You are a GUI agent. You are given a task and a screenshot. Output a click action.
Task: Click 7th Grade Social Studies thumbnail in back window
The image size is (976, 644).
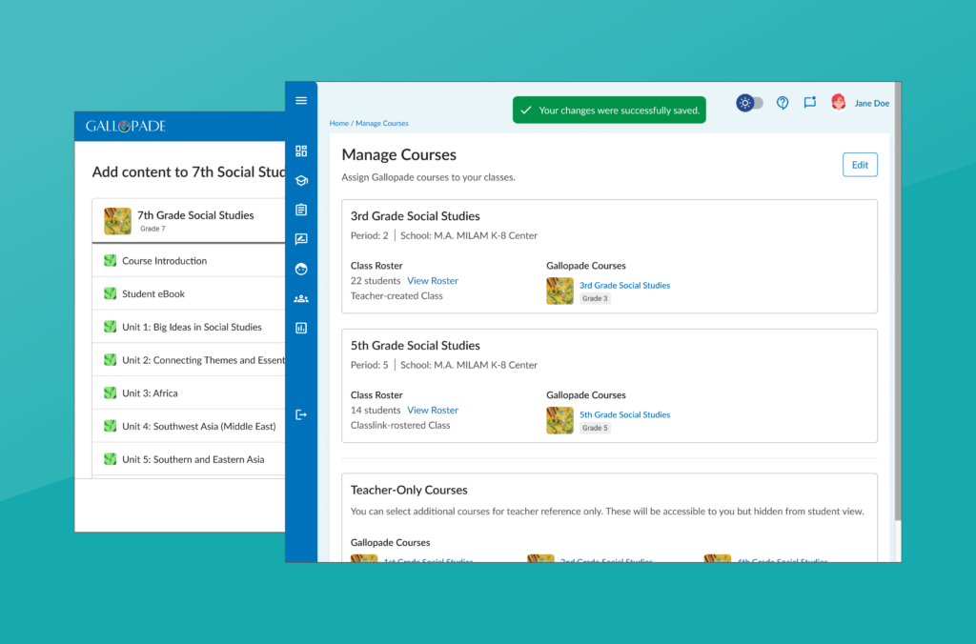point(117,221)
